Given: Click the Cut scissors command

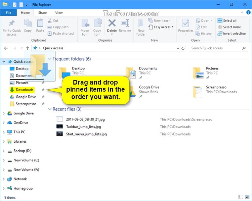Looking at the screenshot, I should click(53, 20).
